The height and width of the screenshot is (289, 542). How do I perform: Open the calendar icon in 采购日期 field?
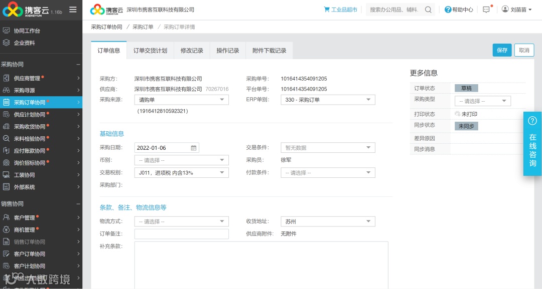tap(194, 148)
